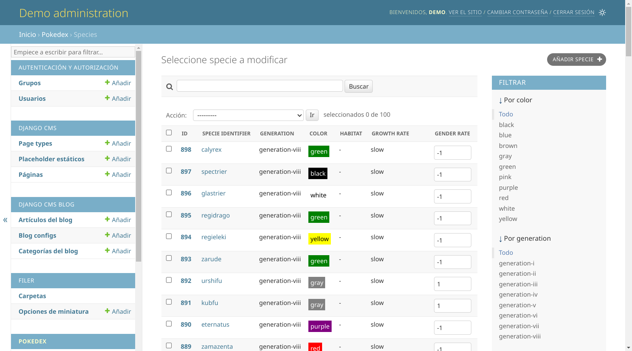Screen dimensions: 632x351
Task: Collapse the sidebar with the double-chevron icon
Action: click(5, 220)
